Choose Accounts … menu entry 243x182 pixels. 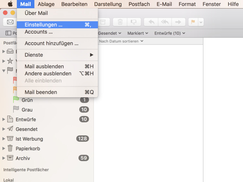tap(57, 32)
